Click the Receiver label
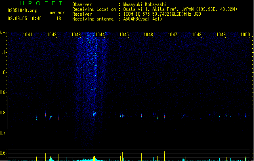 coord(82,14)
